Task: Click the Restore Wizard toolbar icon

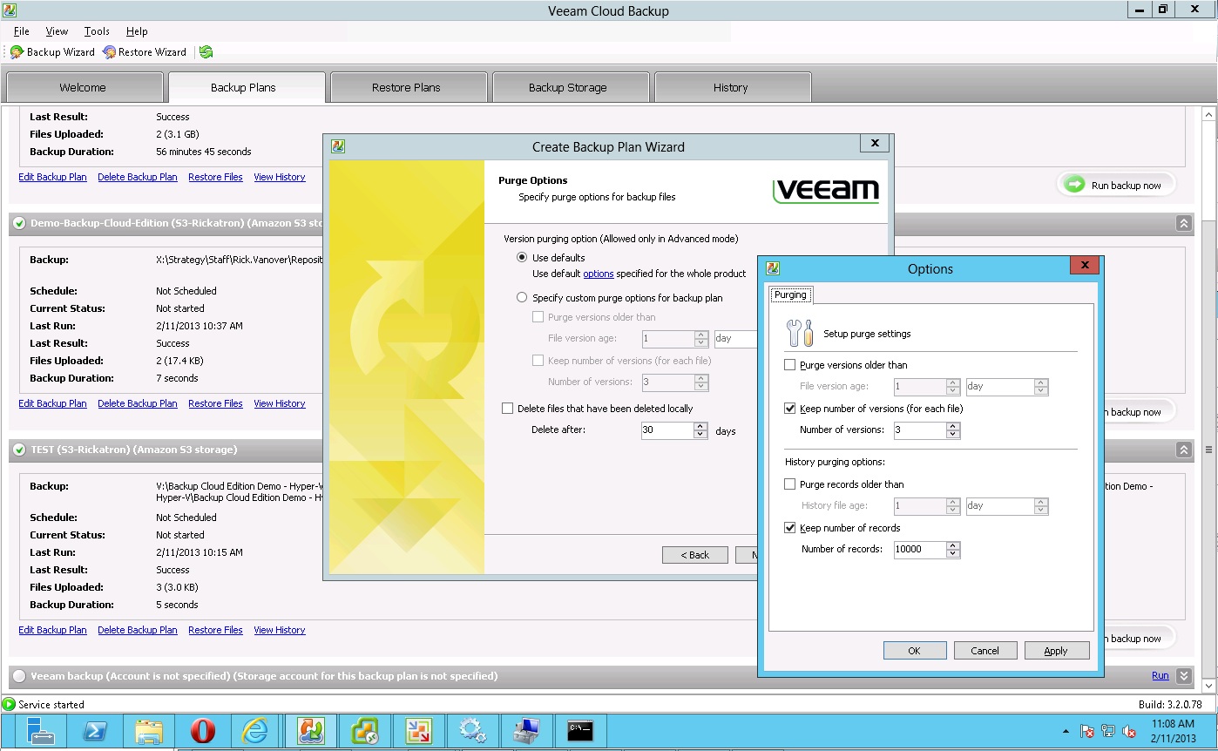Action: 109,52
